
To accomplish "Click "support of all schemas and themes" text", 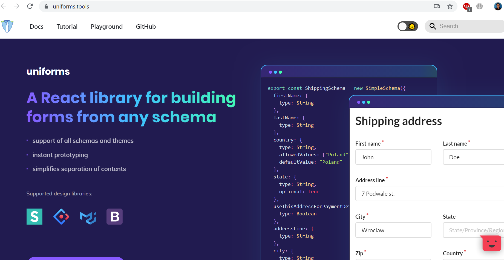I will [x=83, y=141].
